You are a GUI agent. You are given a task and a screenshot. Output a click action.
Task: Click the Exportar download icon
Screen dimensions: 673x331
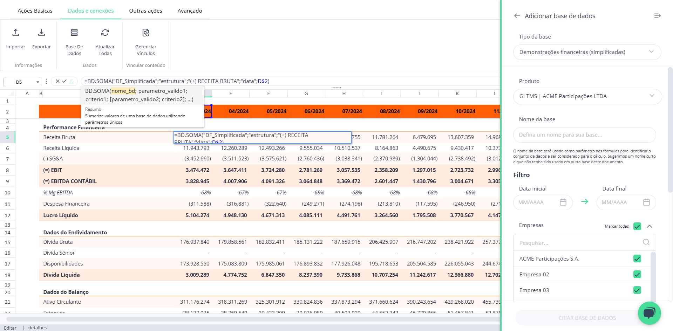click(x=41, y=33)
